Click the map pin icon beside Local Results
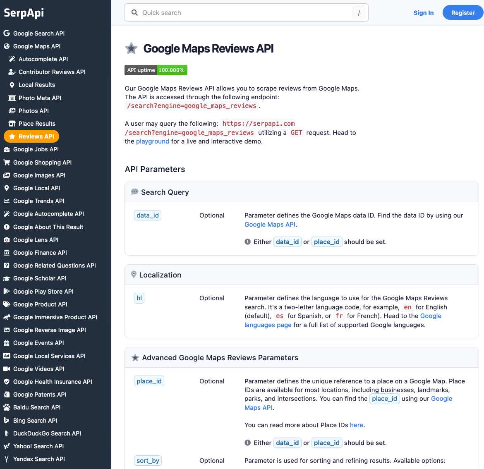The image size is (484, 469). [12, 85]
